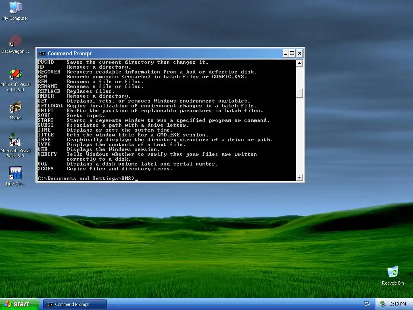
Task: Minimize the Command Prompt window
Action: (x=286, y=54)
